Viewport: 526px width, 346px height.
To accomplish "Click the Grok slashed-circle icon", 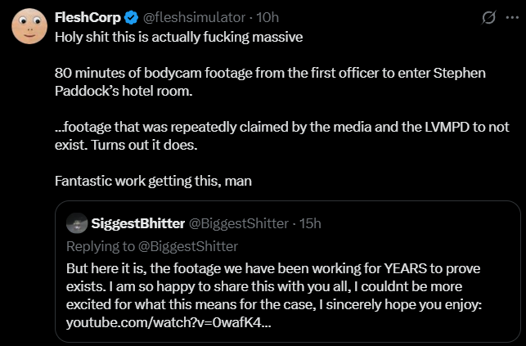I will tap(488, 17).
